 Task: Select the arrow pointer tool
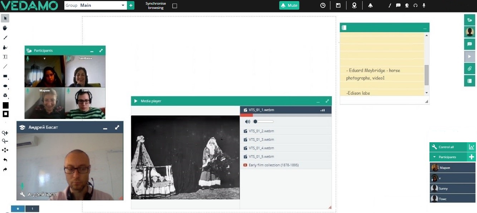(x=5, y=18)
